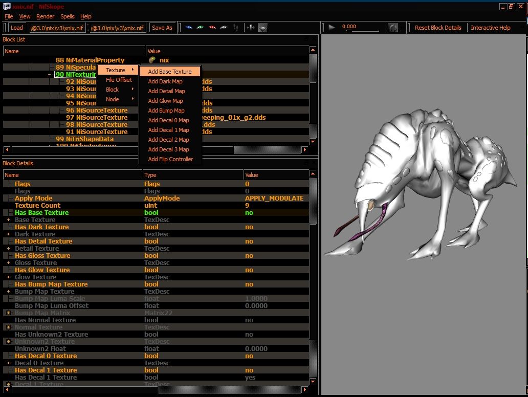Click the red eye view icon
Screen dimensions: 528x397
212,28
